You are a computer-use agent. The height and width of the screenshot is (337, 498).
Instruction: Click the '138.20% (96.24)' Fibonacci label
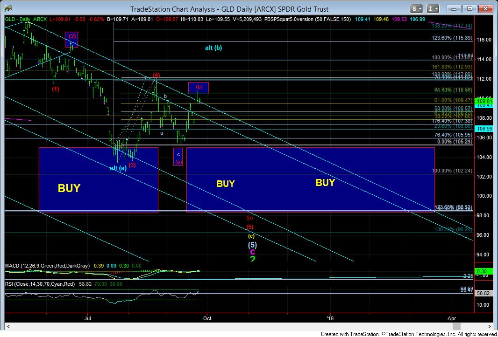(453, 229)
